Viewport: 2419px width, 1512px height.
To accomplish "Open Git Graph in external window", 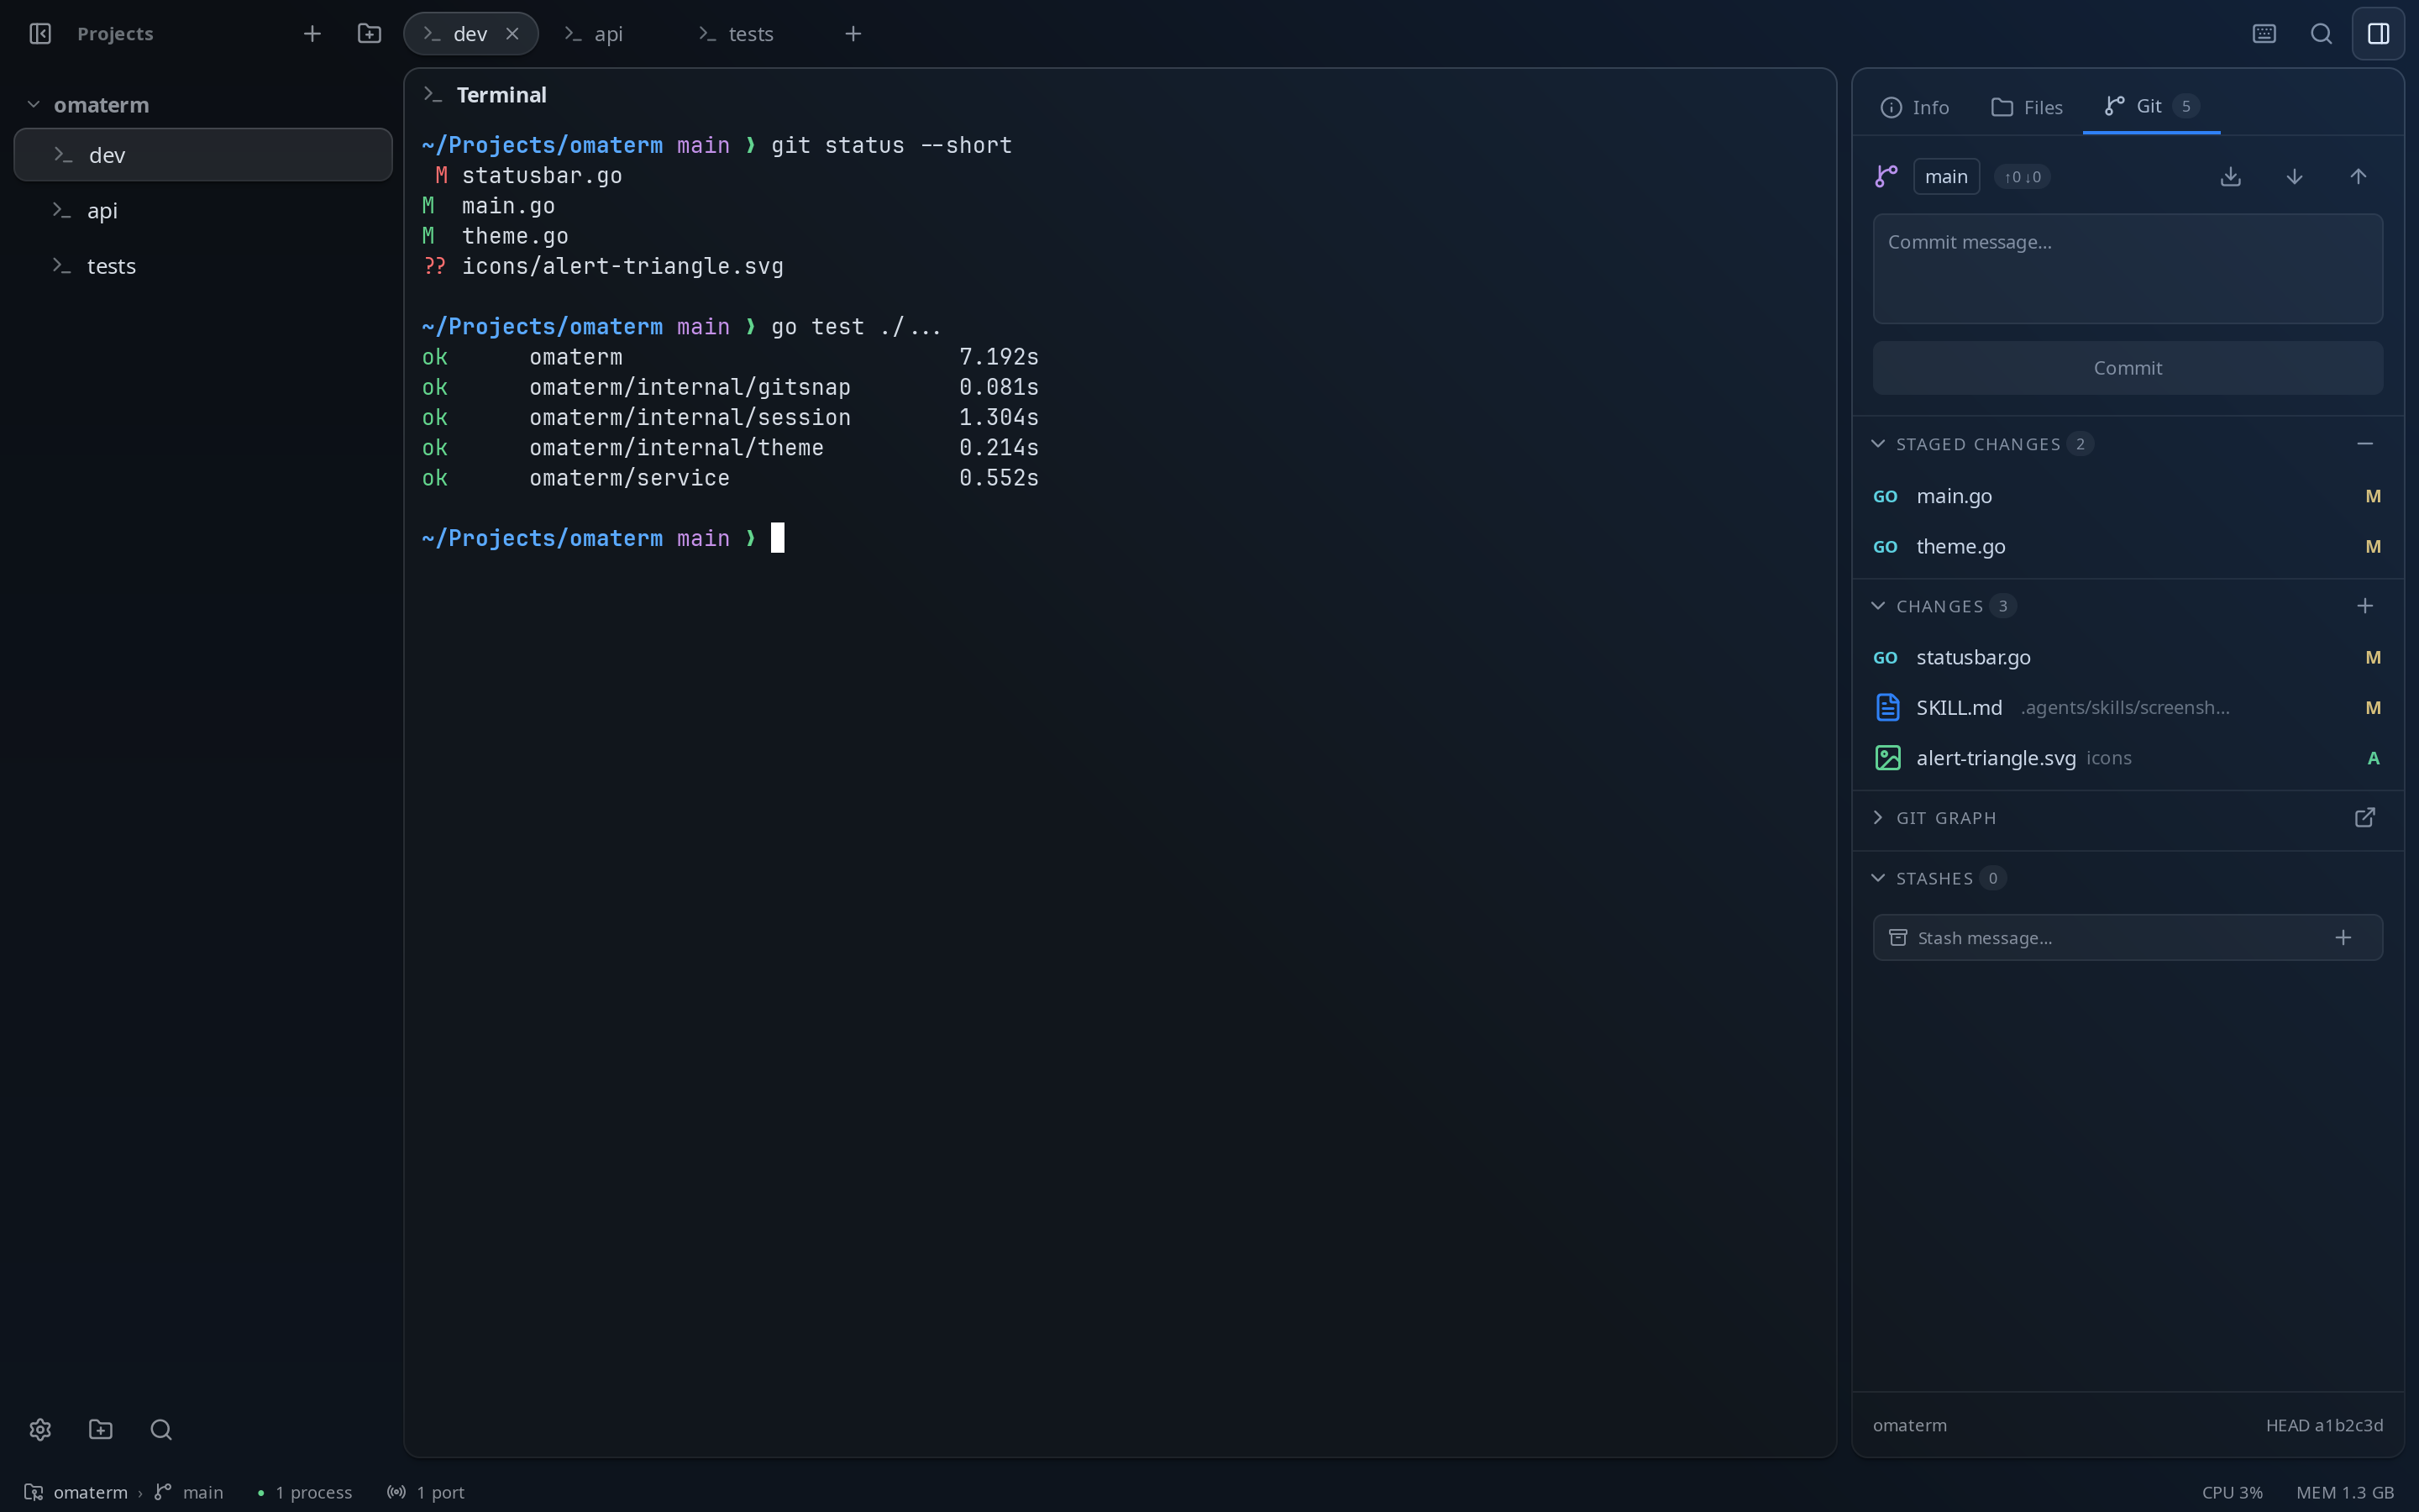I will [2364, 818].
